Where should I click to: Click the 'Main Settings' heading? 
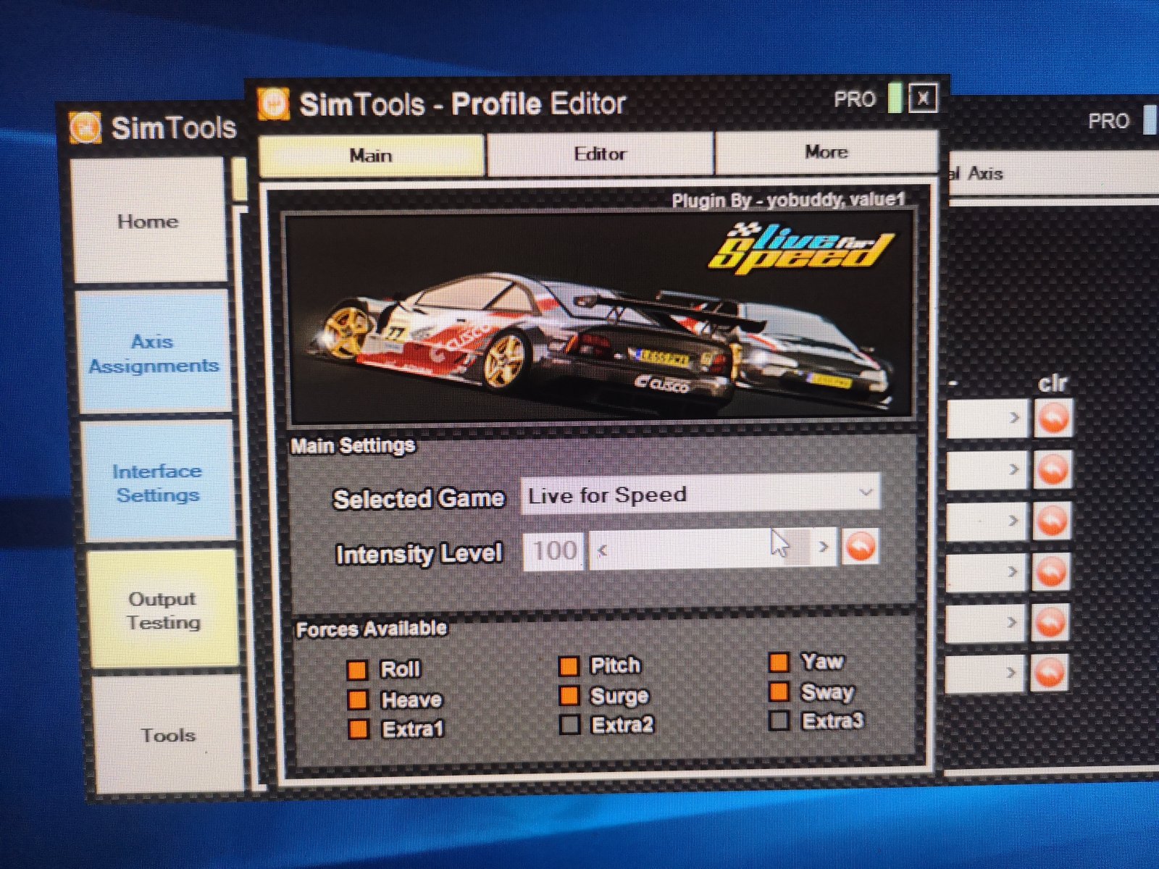(x=353, y=445)
